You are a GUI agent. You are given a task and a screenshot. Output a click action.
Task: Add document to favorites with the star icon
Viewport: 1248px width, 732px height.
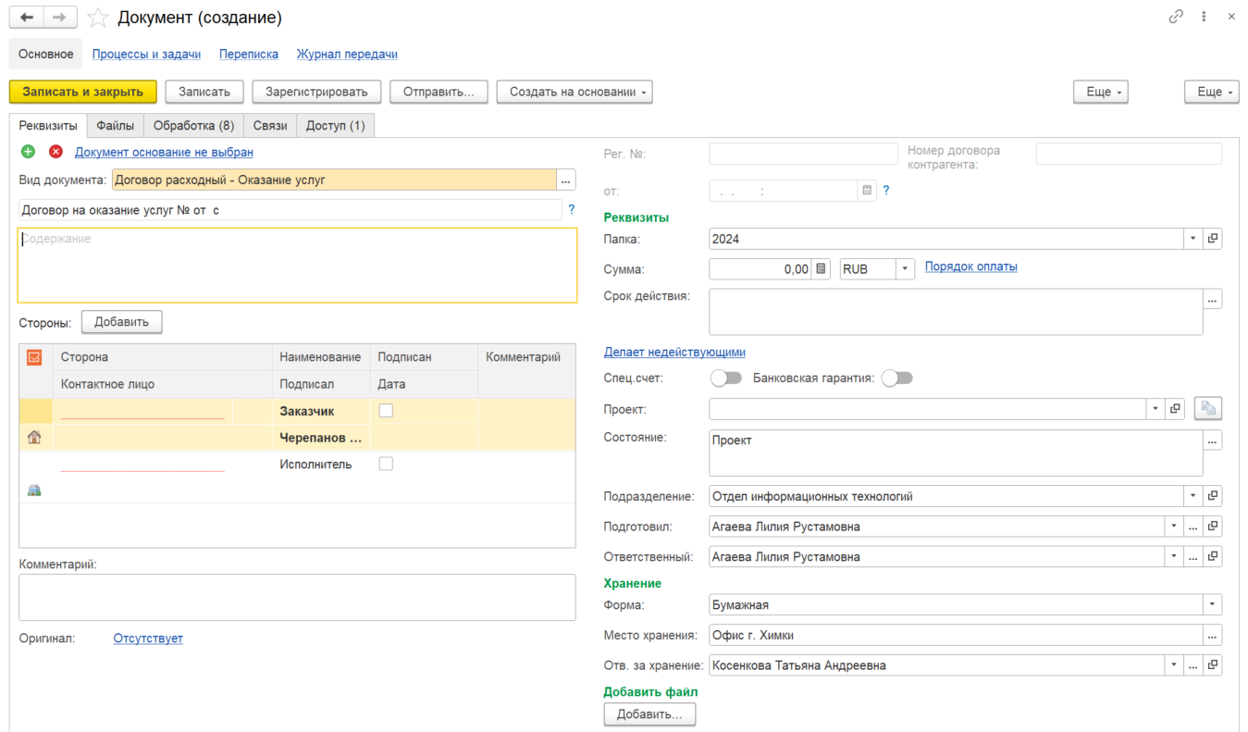point(98,18)
